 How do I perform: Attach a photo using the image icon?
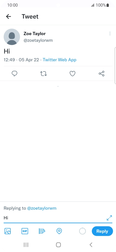tap(8, 231)
